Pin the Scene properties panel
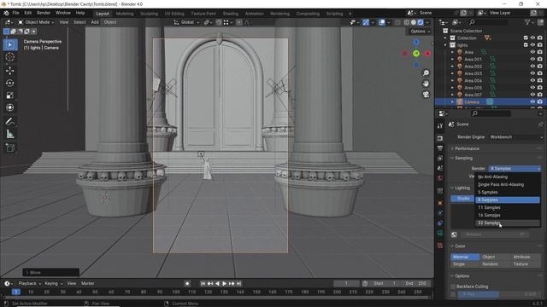 [540, 125]
